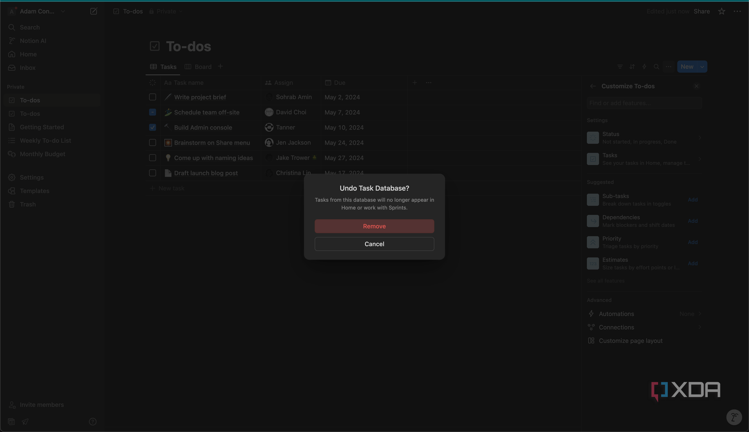Screen dimensions: 749x432
Task: Open the filter icon above the table
Action: click(620, 66)
